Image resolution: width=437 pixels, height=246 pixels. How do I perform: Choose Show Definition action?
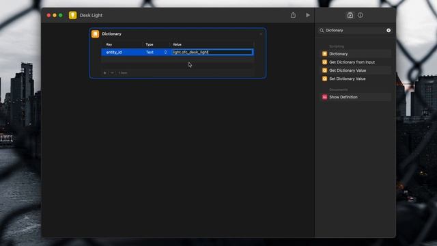coord(355,97)
